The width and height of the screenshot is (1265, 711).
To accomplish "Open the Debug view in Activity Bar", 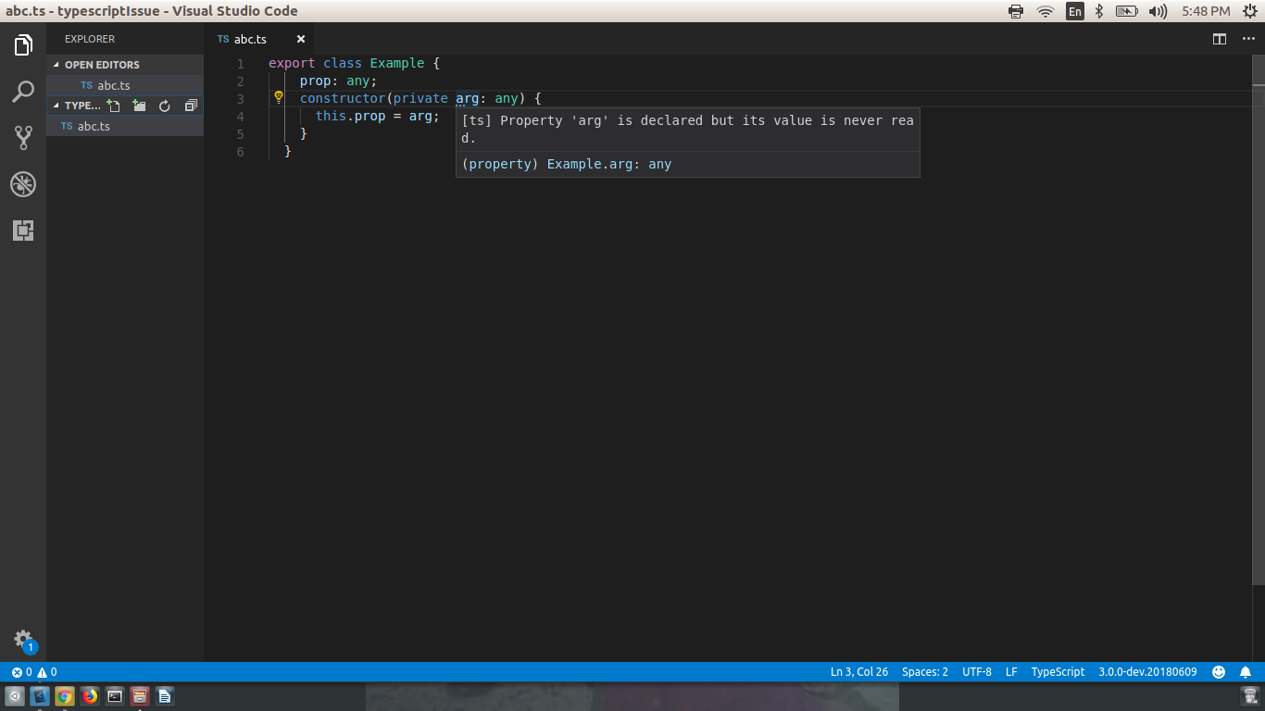I will (x=23, y=184).
